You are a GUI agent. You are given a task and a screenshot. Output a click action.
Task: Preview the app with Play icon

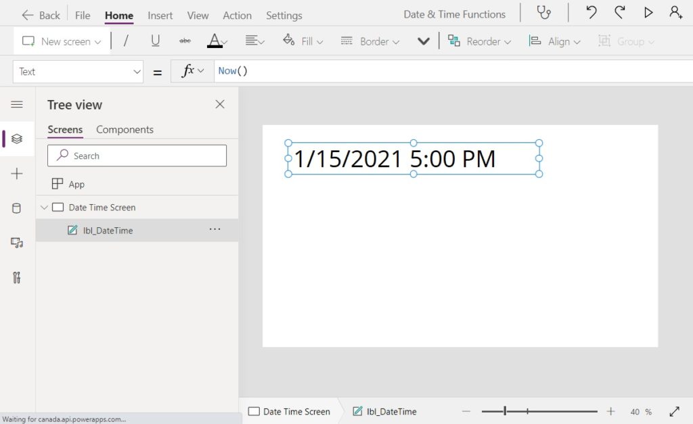pos(648,11)
